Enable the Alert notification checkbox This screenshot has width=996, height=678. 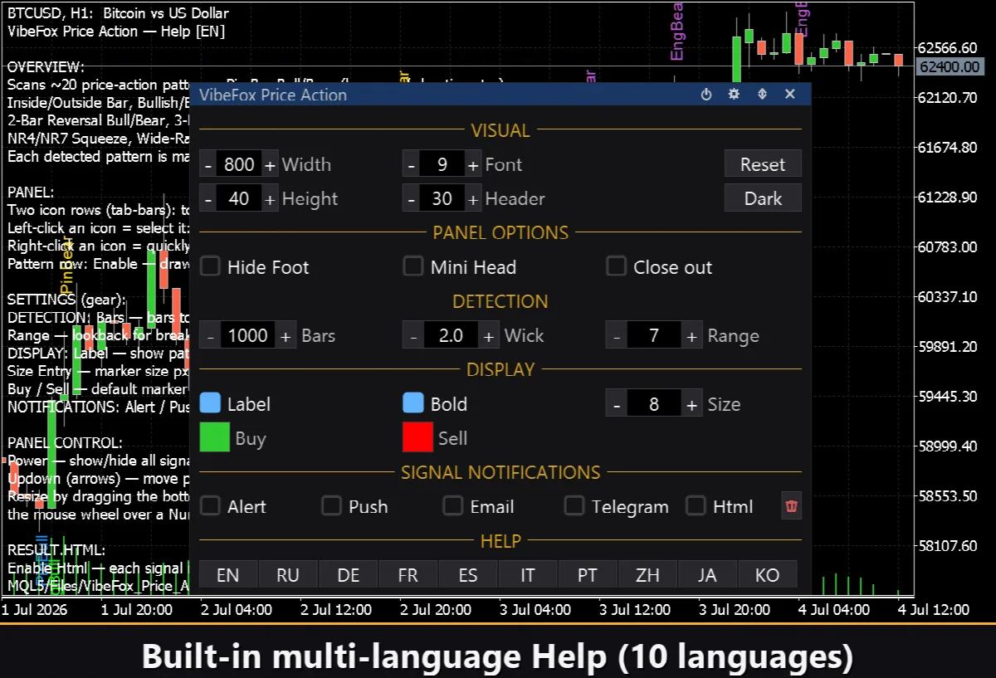[211, 505]
